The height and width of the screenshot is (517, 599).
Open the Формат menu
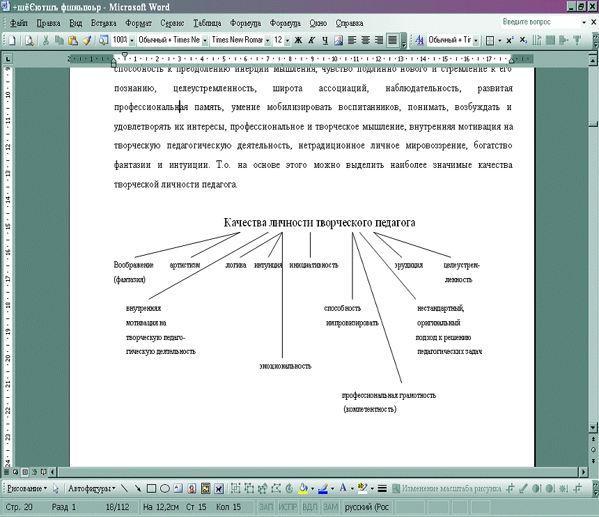pos(138,22)
